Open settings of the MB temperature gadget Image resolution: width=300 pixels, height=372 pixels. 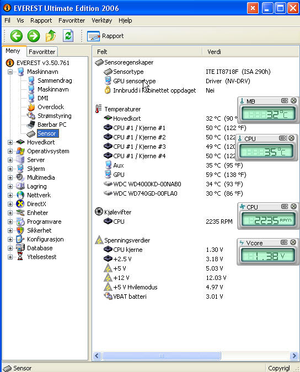tap(285, 101)
